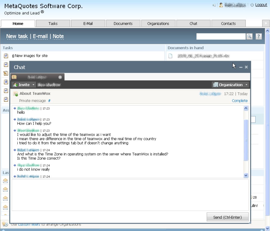The image size is (270, 231).
Task: Click the New task link
Action: click(17, 36)
